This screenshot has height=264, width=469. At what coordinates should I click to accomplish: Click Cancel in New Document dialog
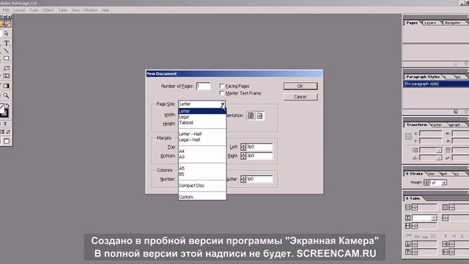[x=300, y=97]
